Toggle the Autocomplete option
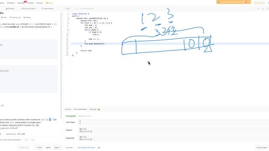The image size is (269, 151). coord(87,8)
